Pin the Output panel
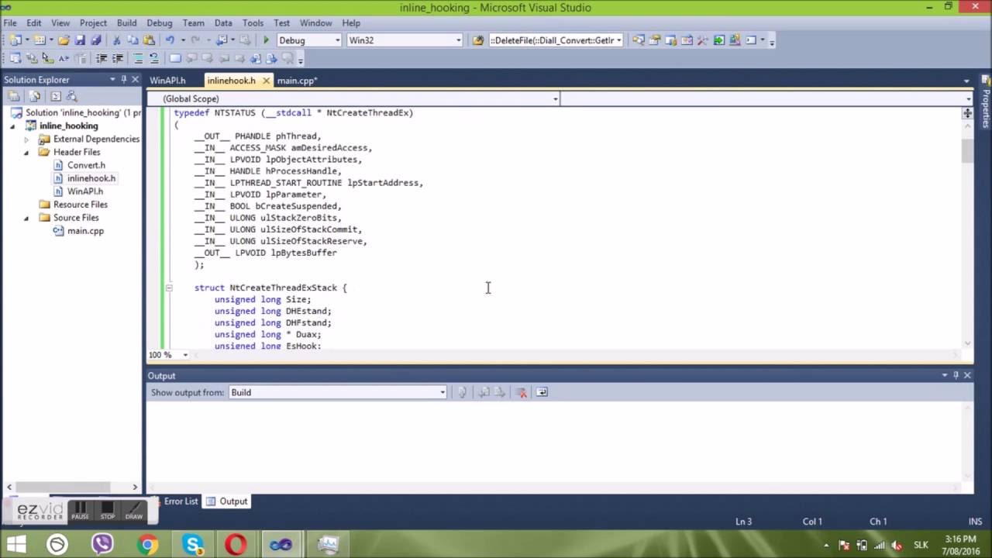The width and height of the screenshot is (992, 558). click(x=956, y=375)
